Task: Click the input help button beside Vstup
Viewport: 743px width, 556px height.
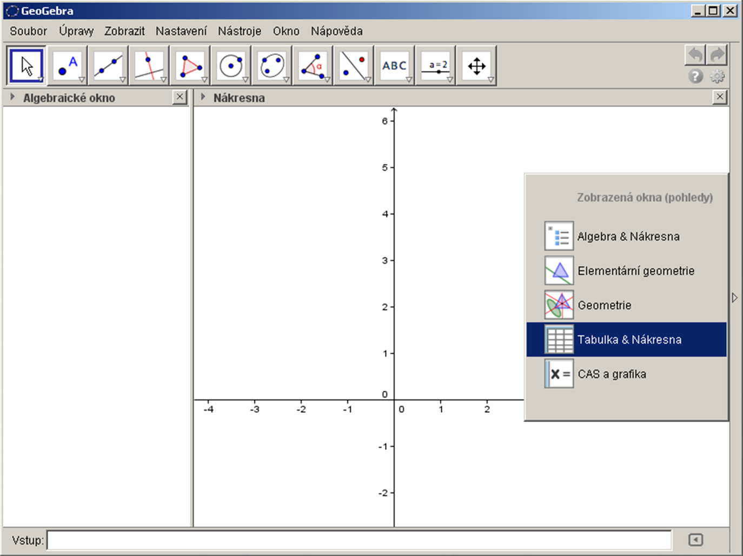Action: [695, 540]
